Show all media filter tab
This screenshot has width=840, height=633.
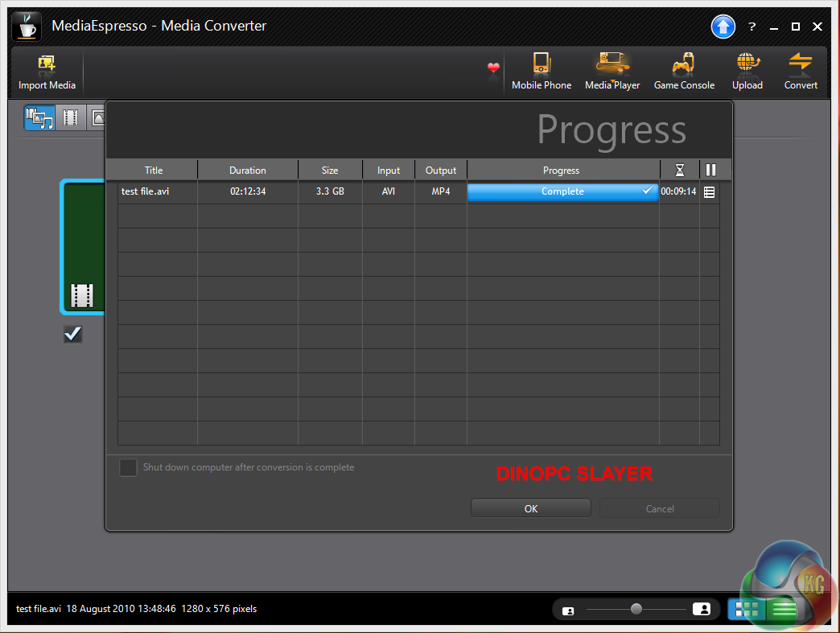point(39,117)
